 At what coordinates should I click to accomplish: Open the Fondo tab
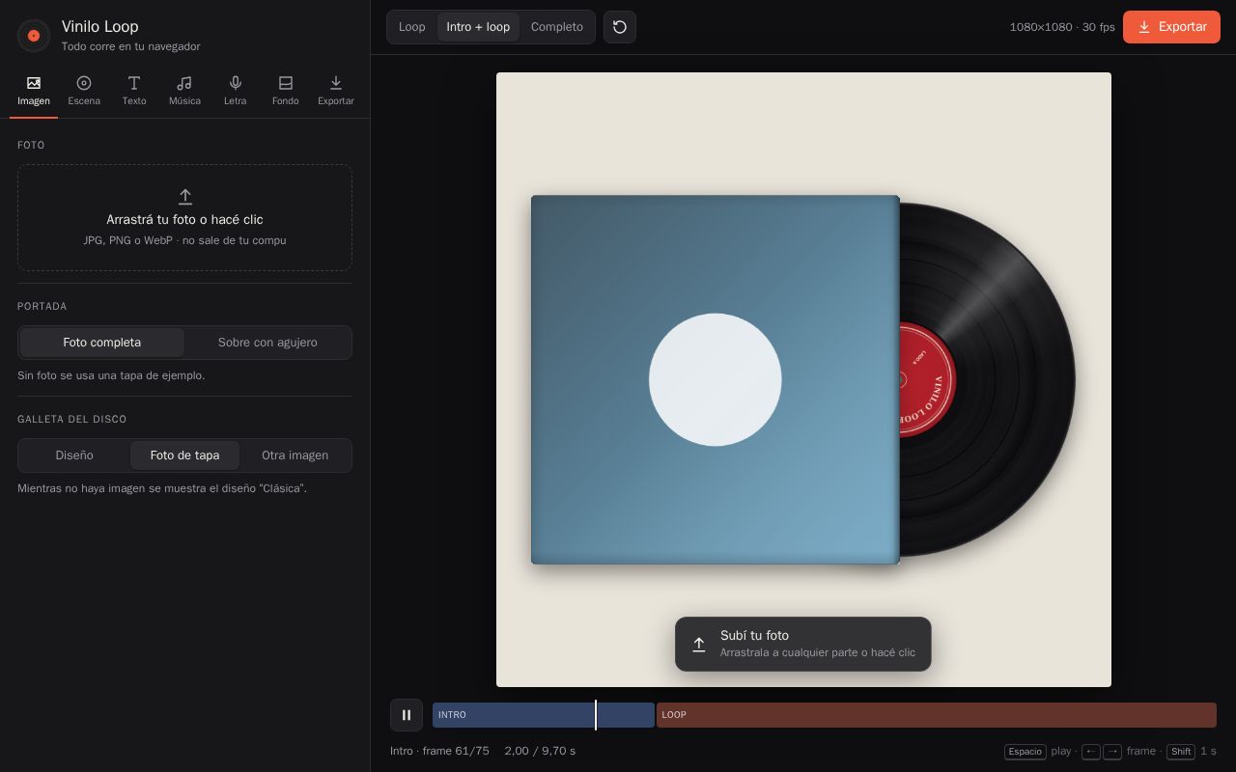coord(285,91)
